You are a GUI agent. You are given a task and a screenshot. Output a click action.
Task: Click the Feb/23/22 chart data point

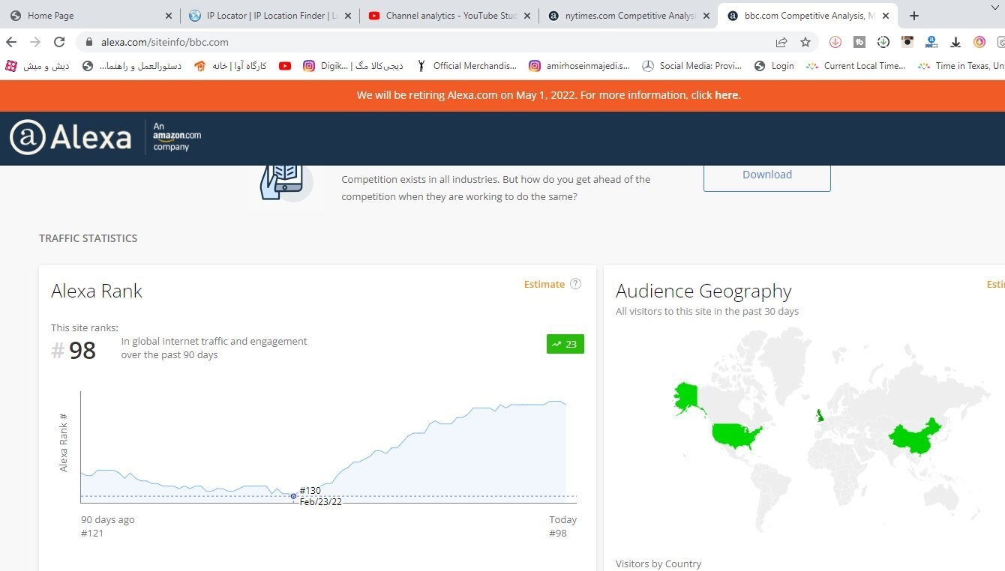(x=293, y=496)
